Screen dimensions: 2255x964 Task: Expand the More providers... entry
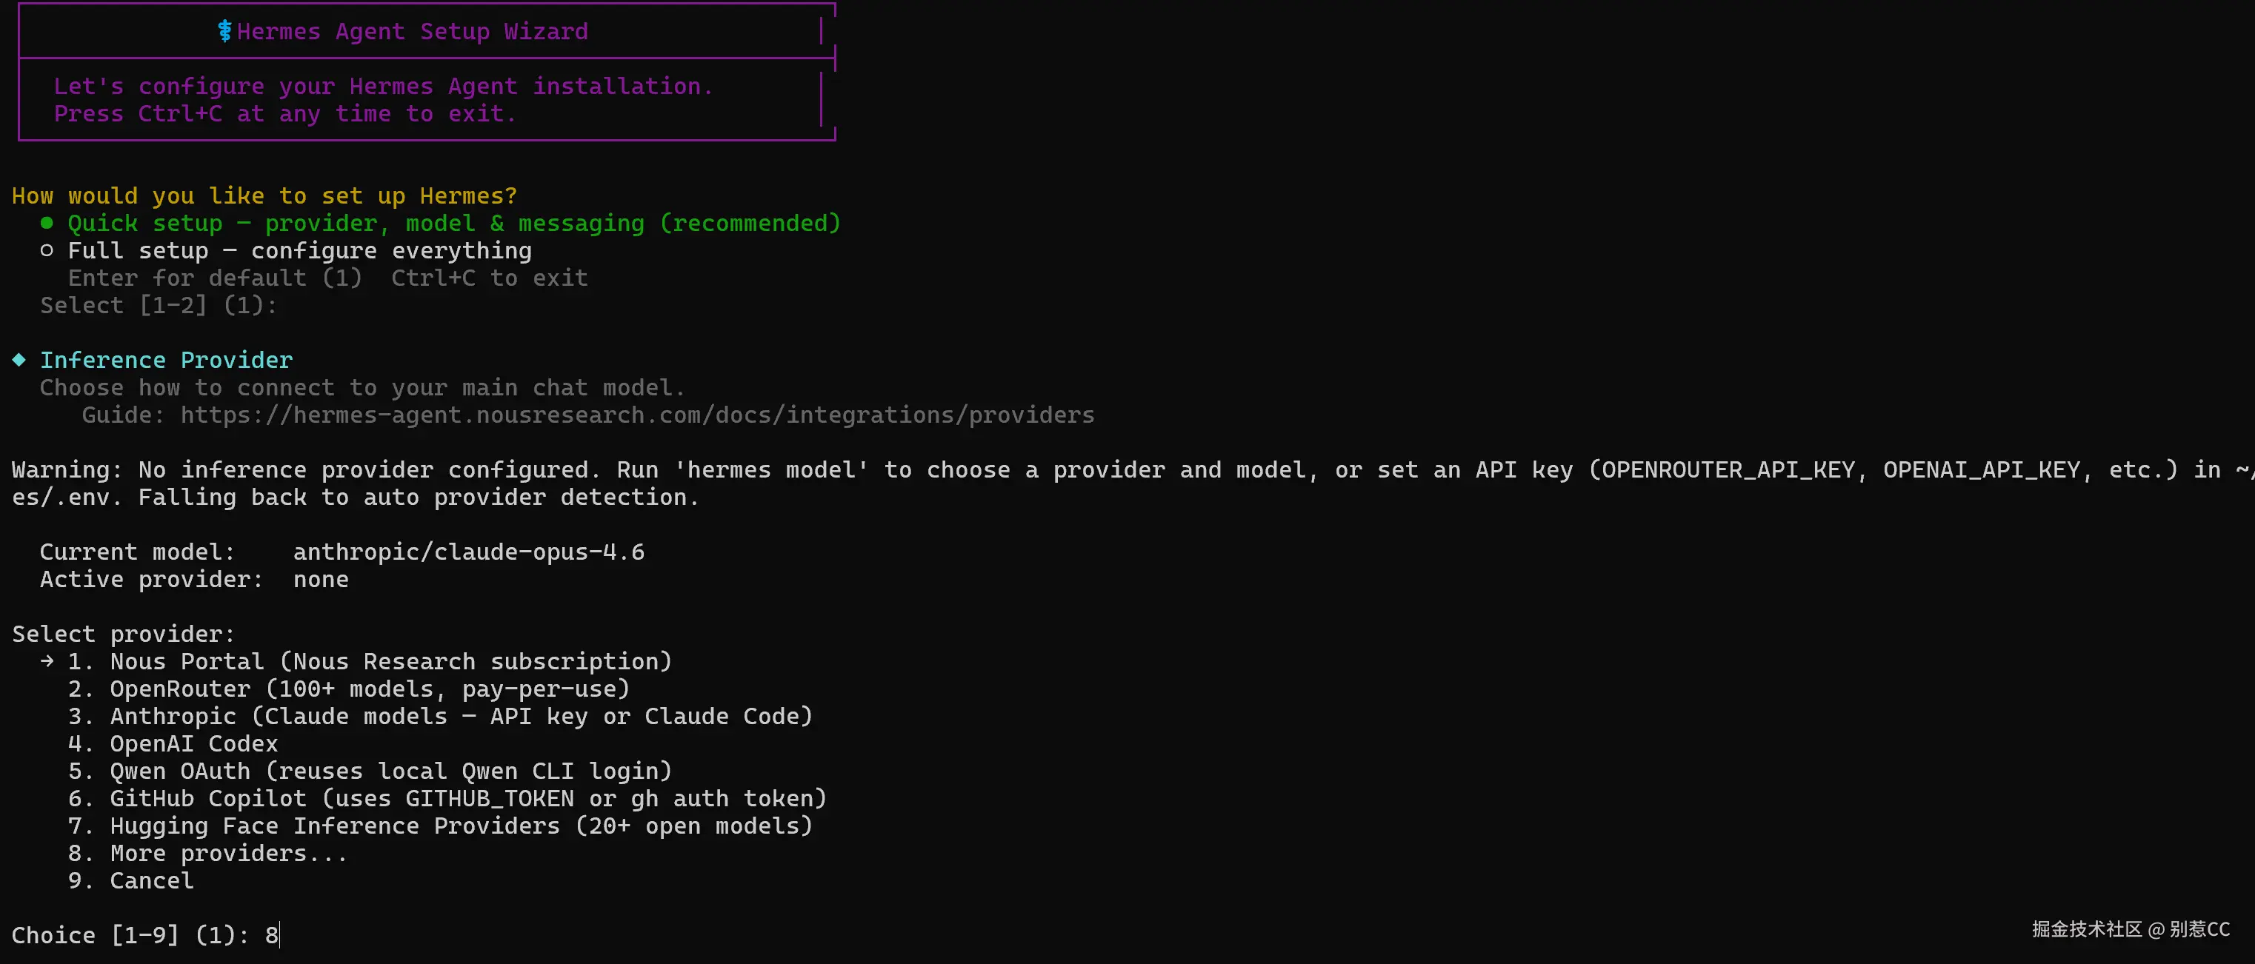(x=208, y=854)
